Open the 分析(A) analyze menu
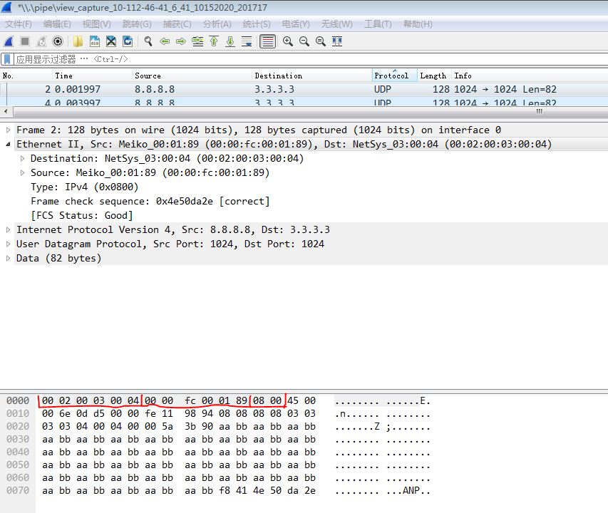The width and height of the screenshot is (608, 513). (217, 24)
